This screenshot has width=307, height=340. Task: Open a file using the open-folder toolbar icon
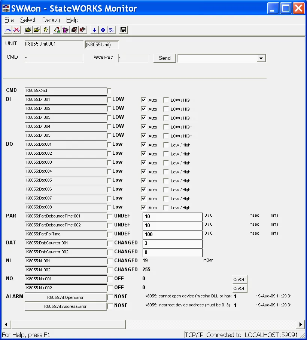[x=28, y=30]
